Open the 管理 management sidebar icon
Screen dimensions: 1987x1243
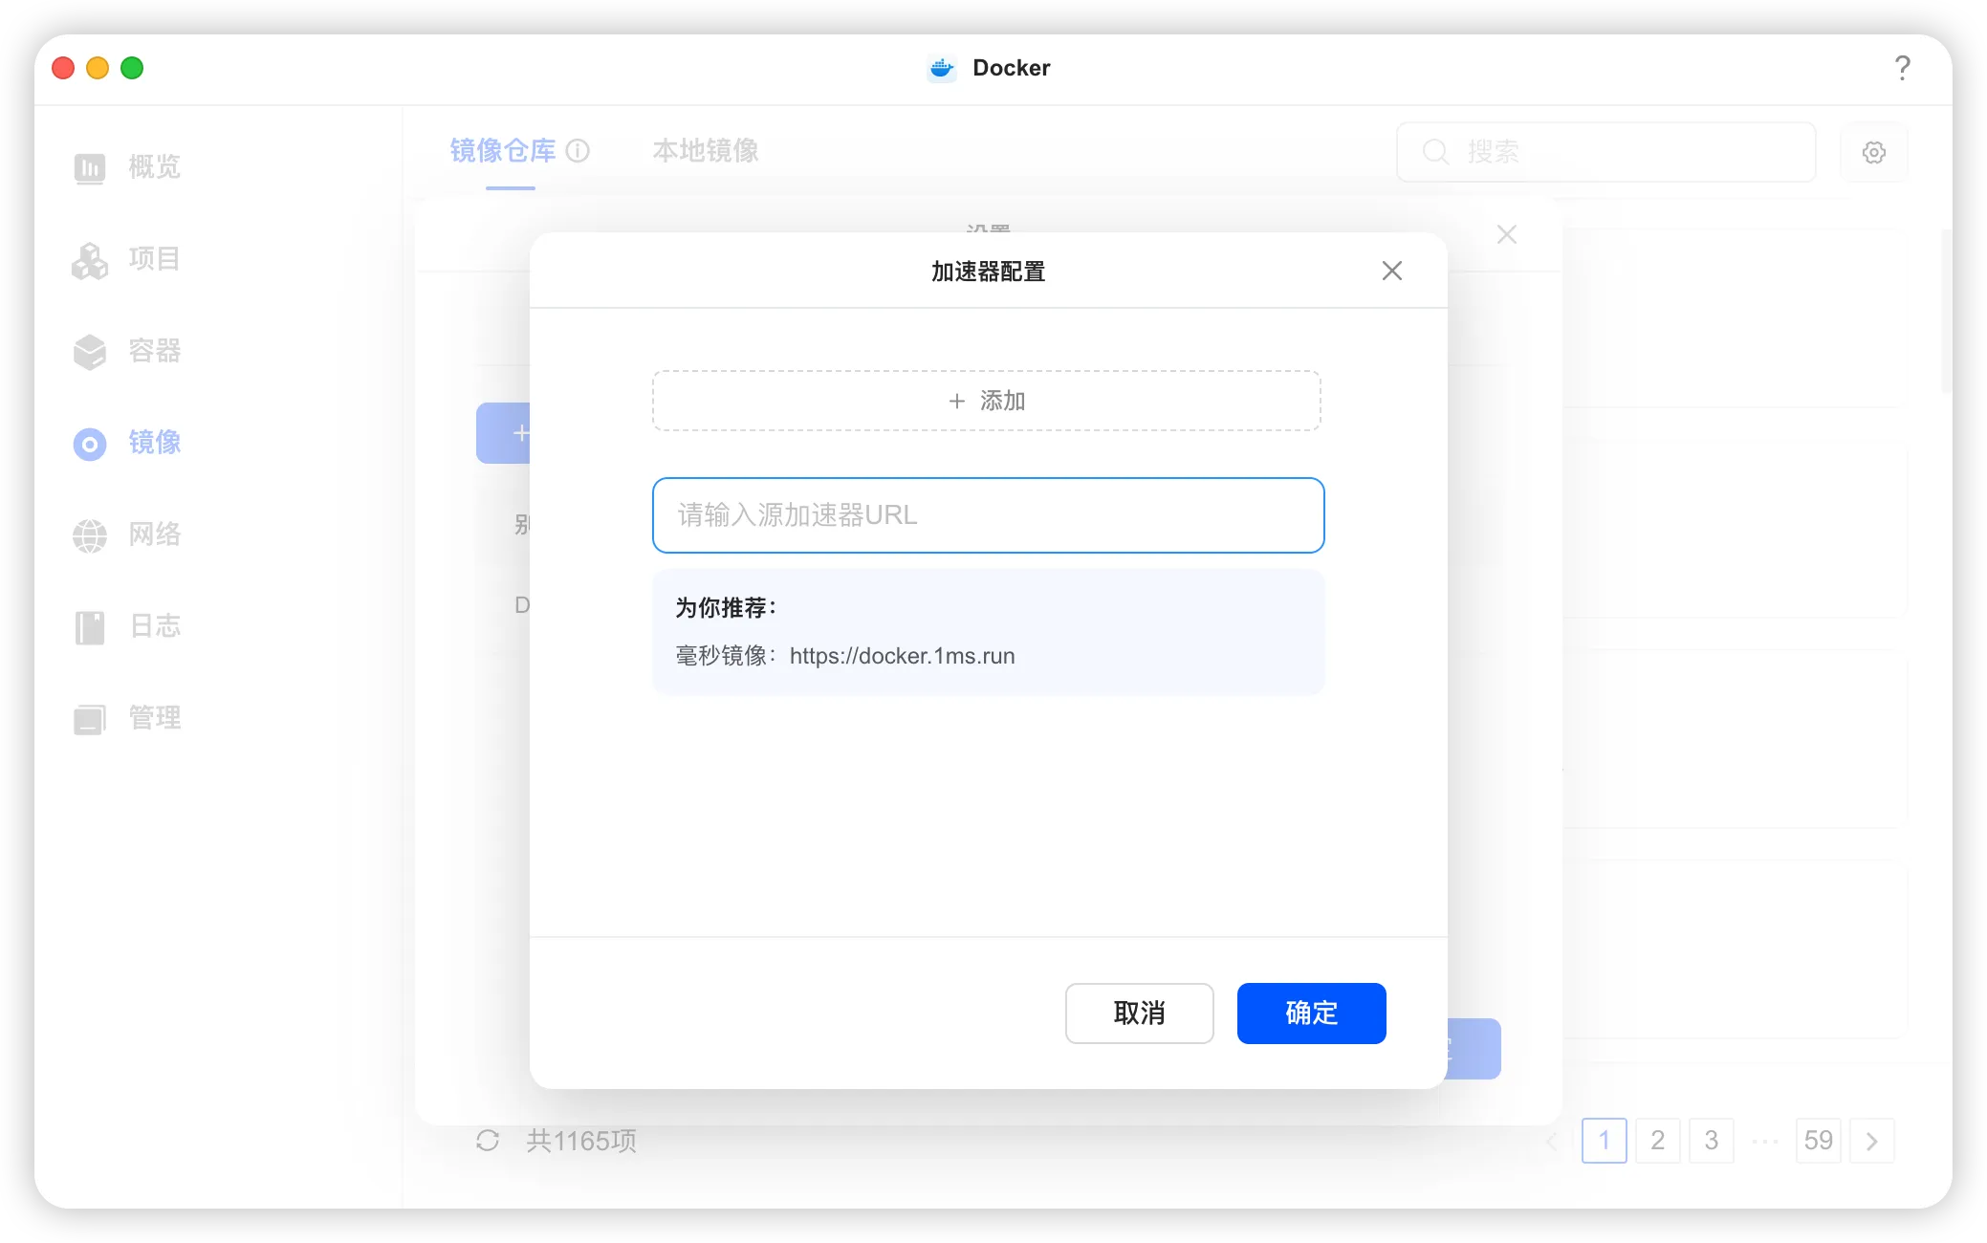[90, 718]
